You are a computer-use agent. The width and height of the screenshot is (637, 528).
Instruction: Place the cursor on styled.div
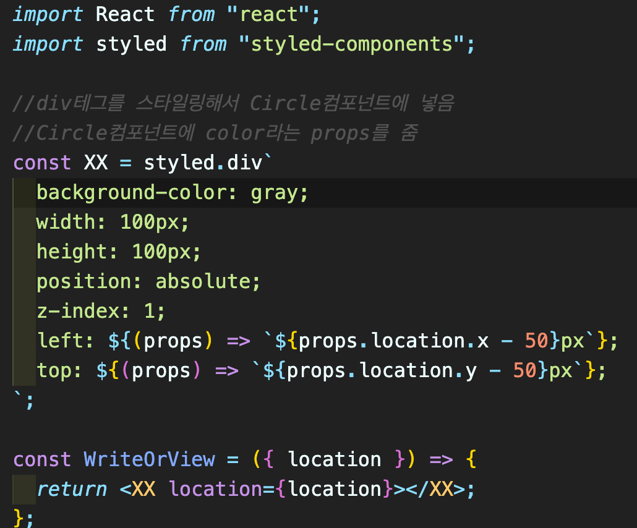pos(203,163)
